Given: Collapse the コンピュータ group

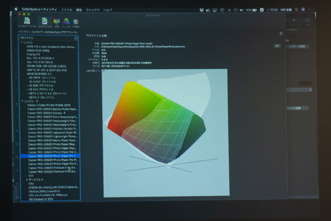Looking at the screenshot, I should [x=22, y=101].
